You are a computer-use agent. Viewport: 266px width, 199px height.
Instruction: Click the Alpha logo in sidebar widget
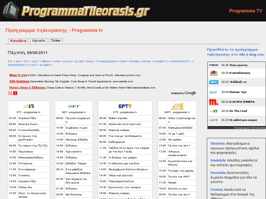pos(214,82)
